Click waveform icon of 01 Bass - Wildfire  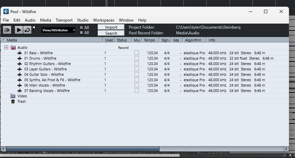click(x=20, y=53)
